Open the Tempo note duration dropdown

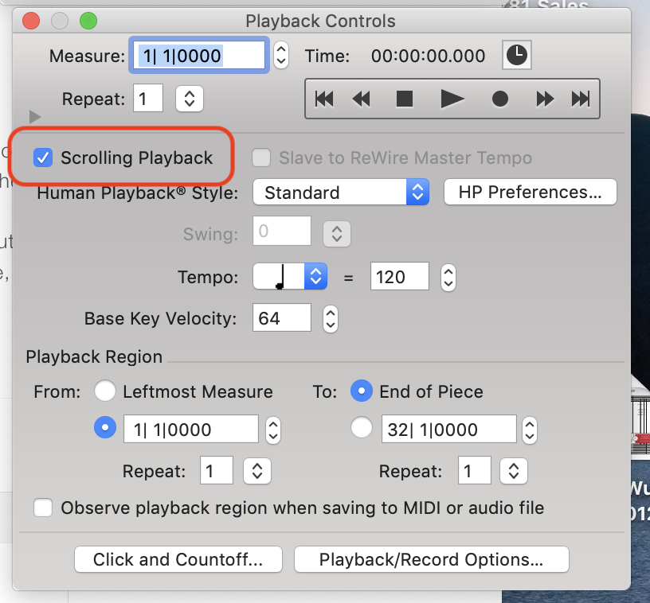point(290,277)
